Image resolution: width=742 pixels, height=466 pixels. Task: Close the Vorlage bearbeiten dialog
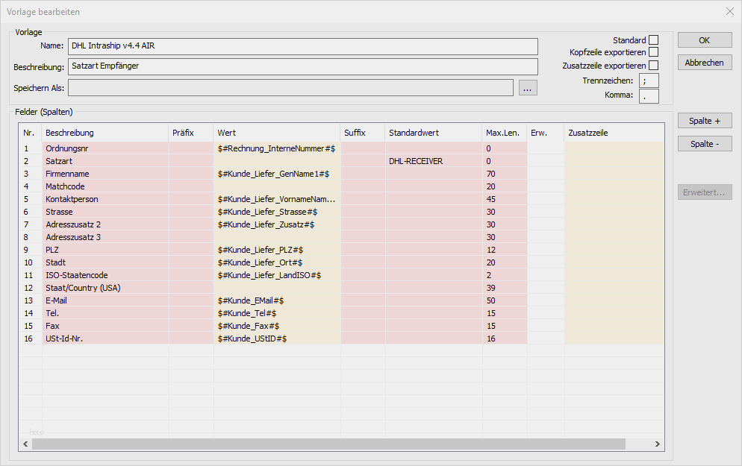click(730, 11)
